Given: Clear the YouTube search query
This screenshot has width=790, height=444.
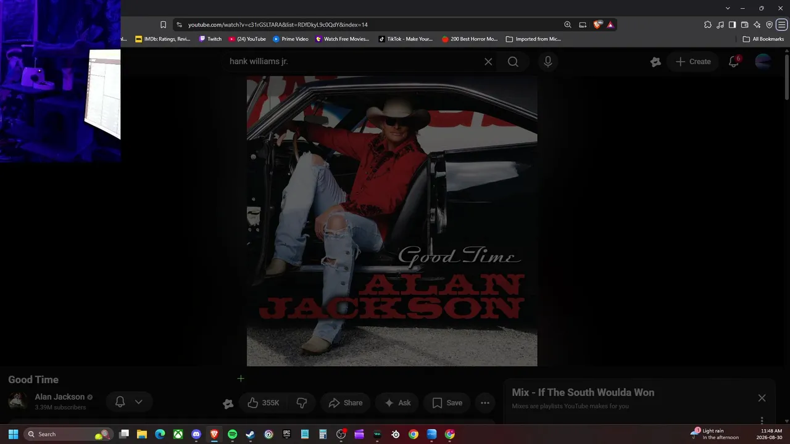Looking at the screenshot, I should pos(488,62).
